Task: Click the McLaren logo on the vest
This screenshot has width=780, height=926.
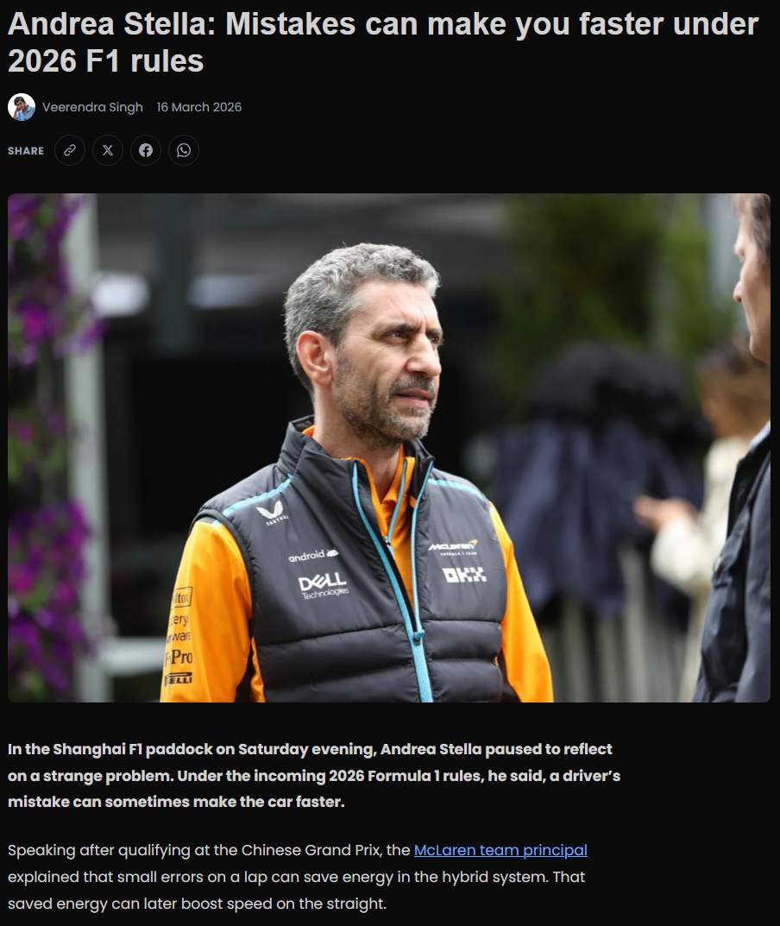Action: [x=453, y=547]
